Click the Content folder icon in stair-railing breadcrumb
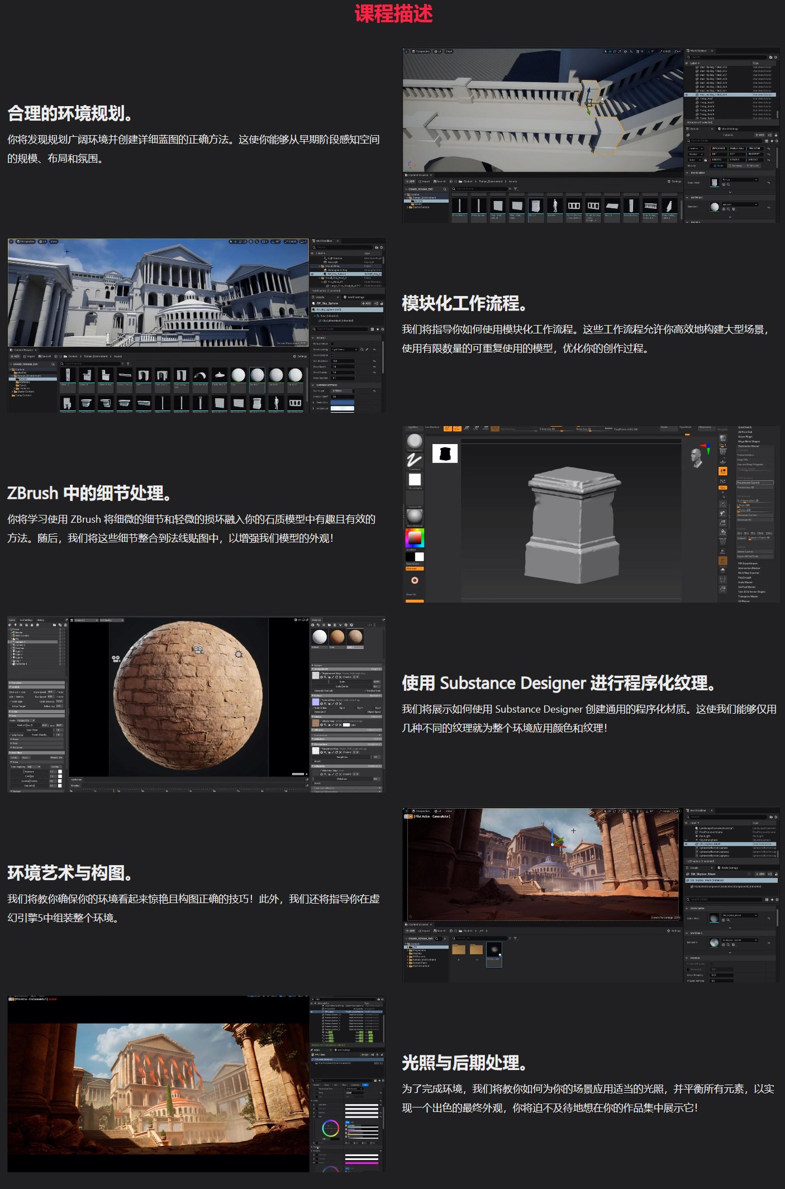 460,182
